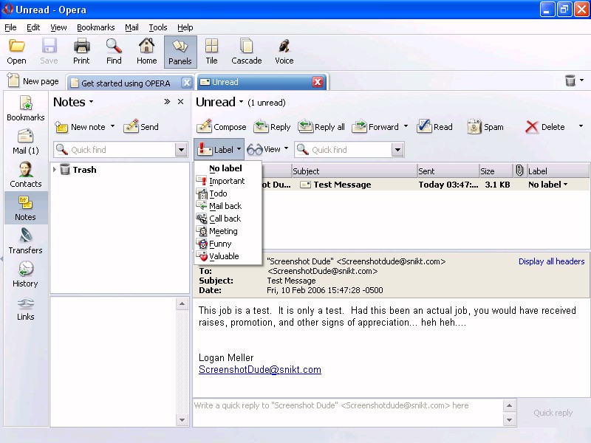Open the Bookmarks menu
Screen dimensions: 591x443
[95, 27]
